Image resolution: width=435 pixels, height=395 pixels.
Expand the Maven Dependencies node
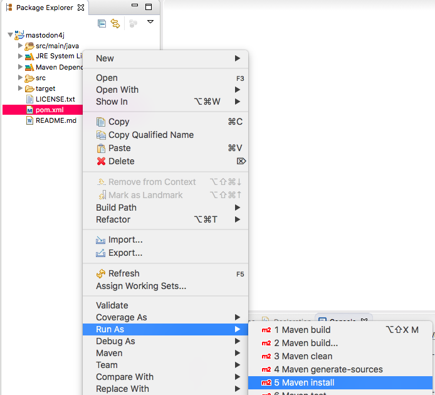tap(20, 66)
